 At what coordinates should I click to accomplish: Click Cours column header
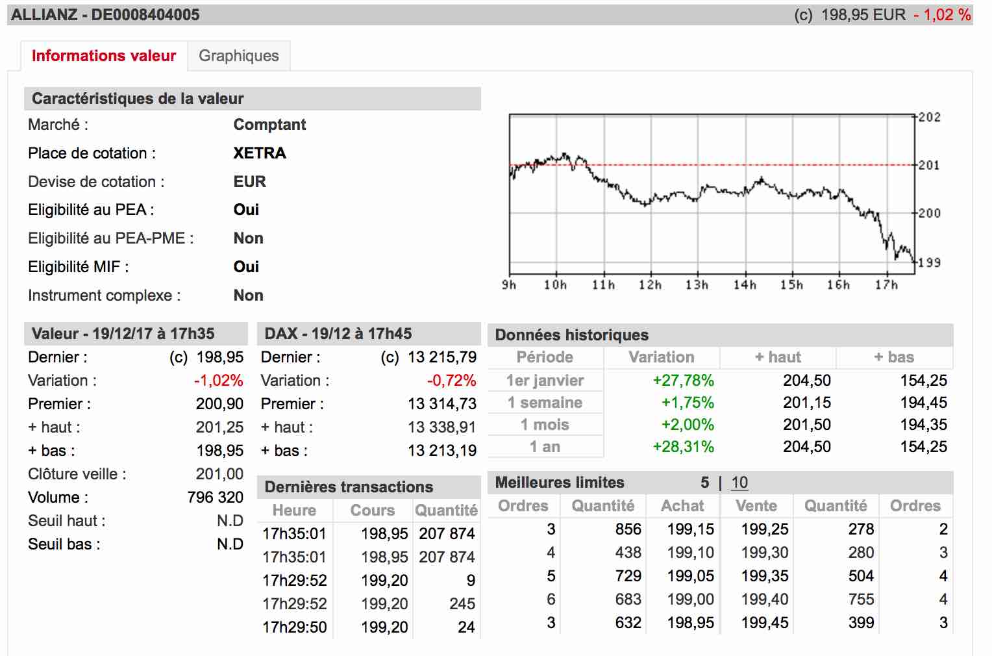[373, 511]
